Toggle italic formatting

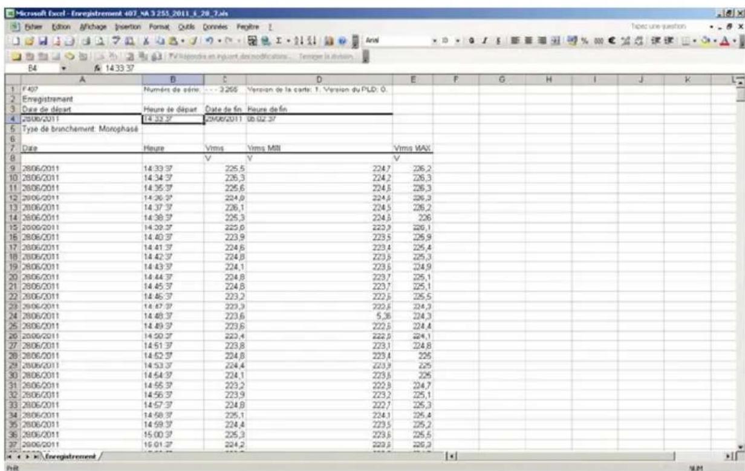coord(484,41)
